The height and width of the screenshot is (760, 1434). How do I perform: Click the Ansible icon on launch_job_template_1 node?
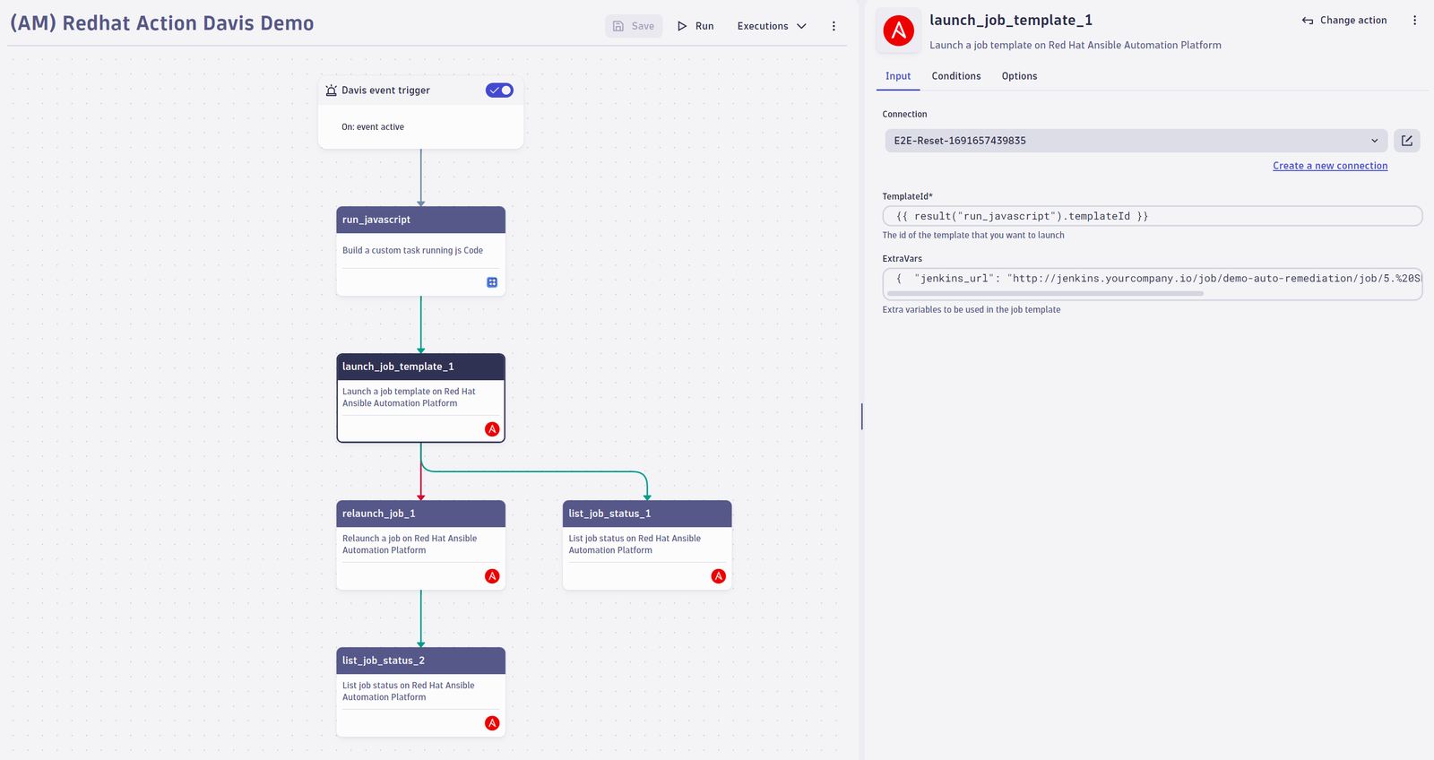coord(492,429)
